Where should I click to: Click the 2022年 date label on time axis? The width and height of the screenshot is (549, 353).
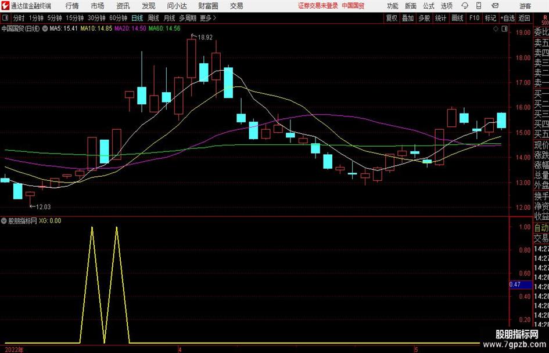(14, 350)
